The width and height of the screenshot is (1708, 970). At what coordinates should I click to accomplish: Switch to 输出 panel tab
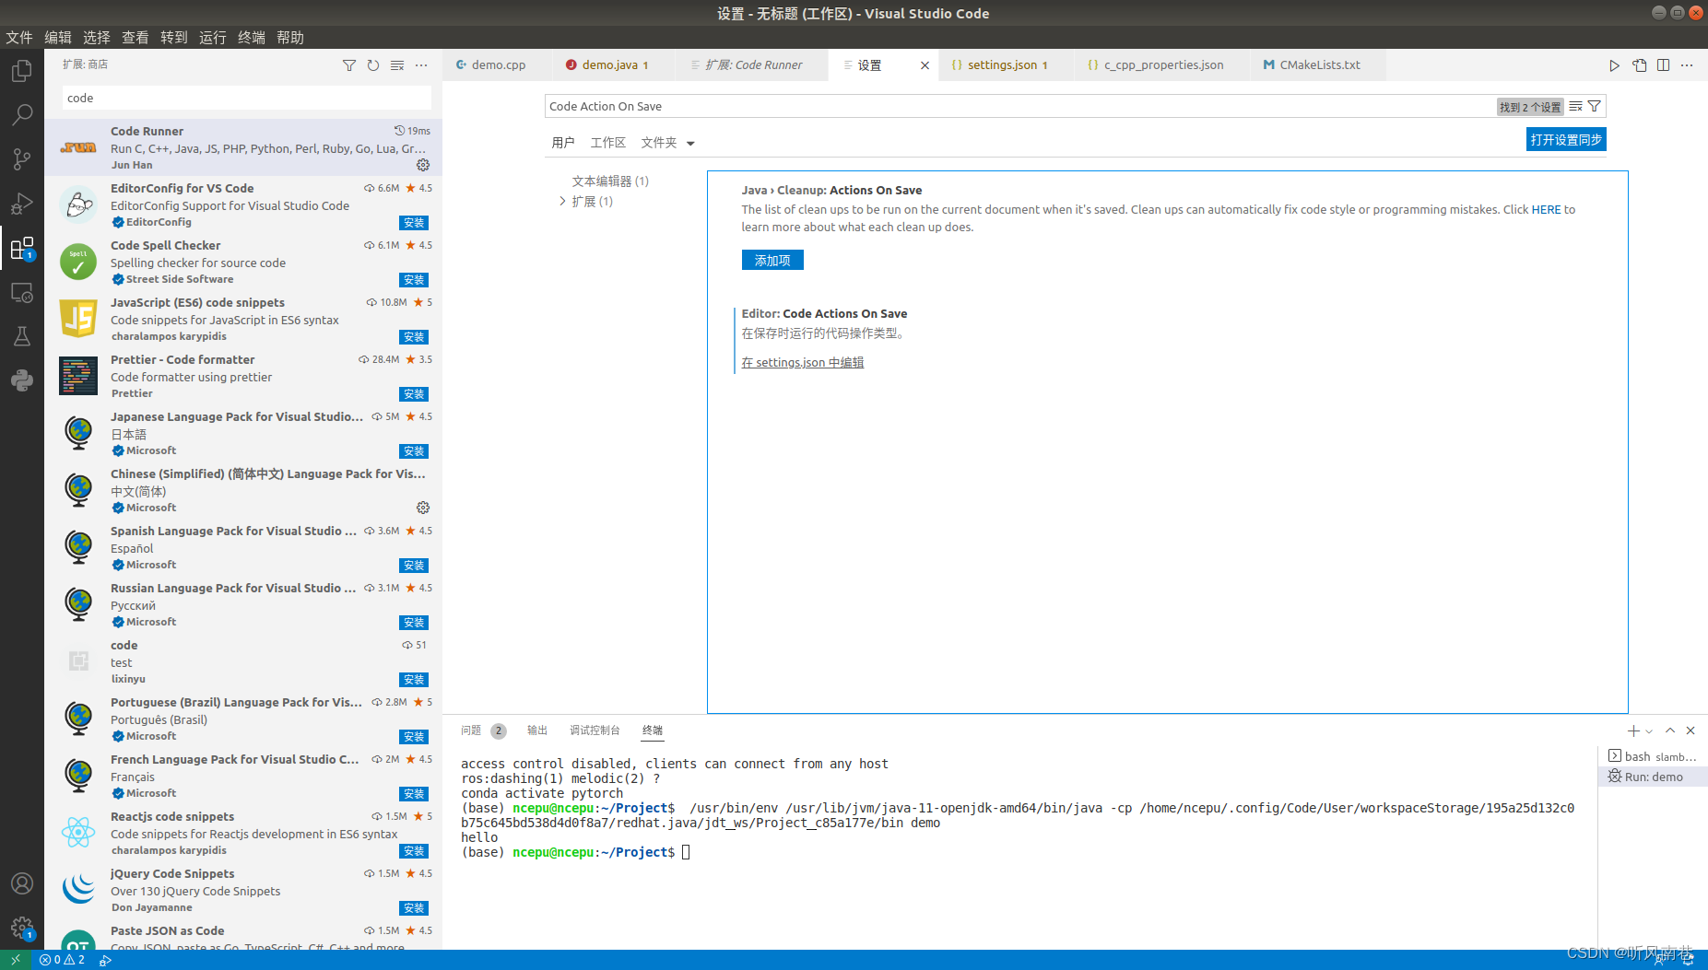536,730
